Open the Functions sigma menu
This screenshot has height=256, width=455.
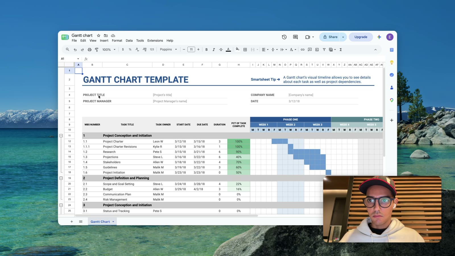(x=341, y=49)
